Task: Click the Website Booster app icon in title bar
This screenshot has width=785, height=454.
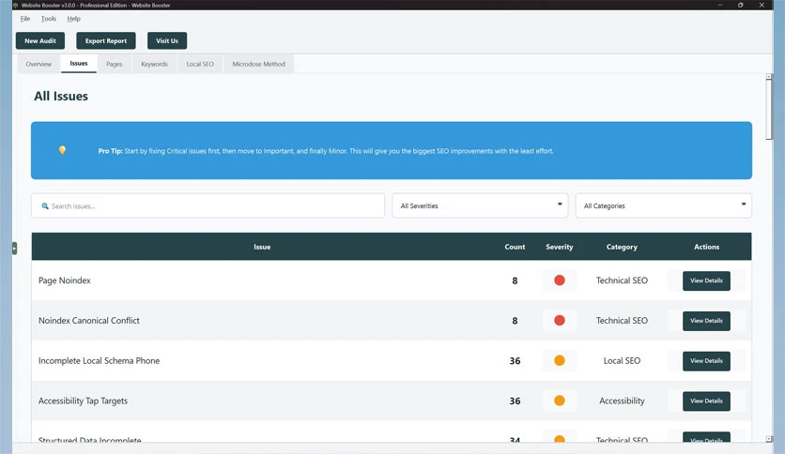Action: [16, 5]
